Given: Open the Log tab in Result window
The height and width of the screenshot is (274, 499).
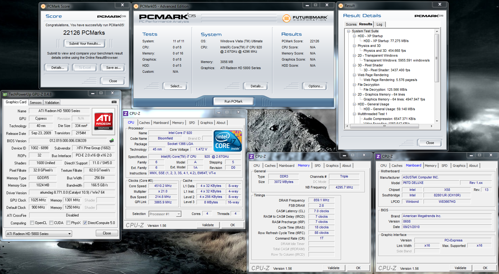Looking at the screenshot, I should tap(379, 24).
